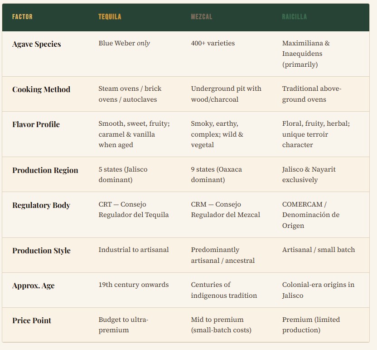Click the Budget to ultra-premium cell
Screen dimensions: 377x350
pos(123,325)
